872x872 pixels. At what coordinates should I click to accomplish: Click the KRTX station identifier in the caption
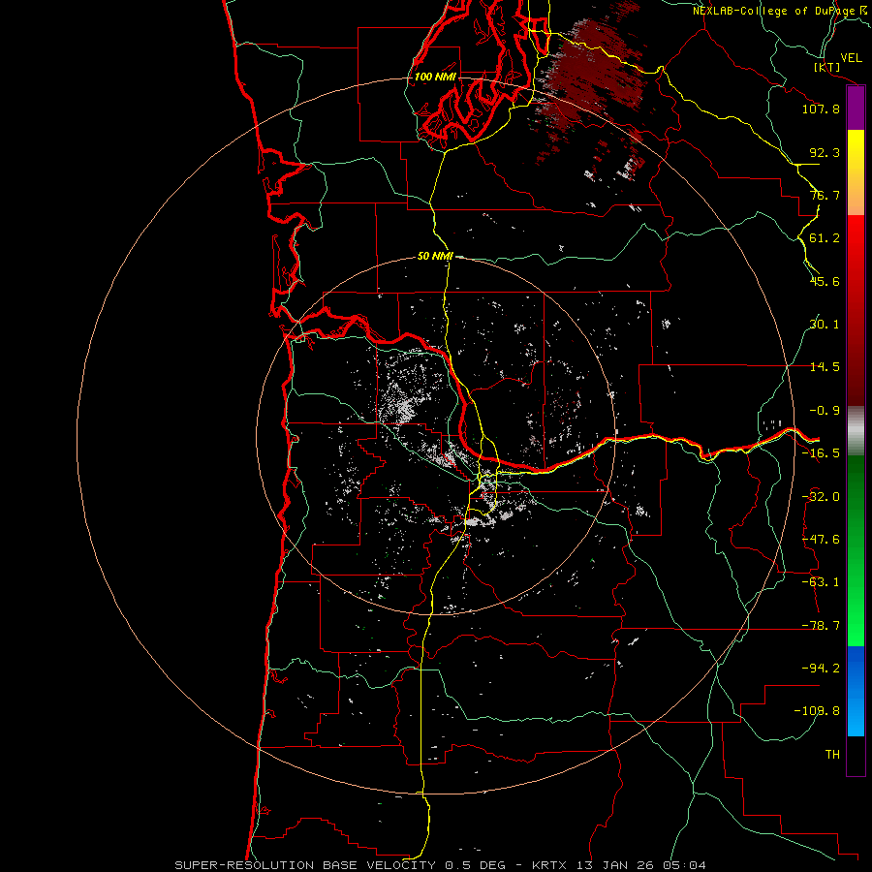click(x=549, y=865)
